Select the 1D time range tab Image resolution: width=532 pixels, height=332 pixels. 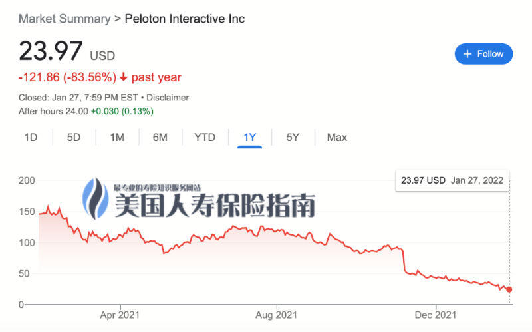pos(31,138)
